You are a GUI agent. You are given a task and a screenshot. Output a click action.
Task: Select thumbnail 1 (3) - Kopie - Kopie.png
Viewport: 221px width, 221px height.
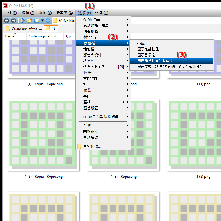(43, 135)
